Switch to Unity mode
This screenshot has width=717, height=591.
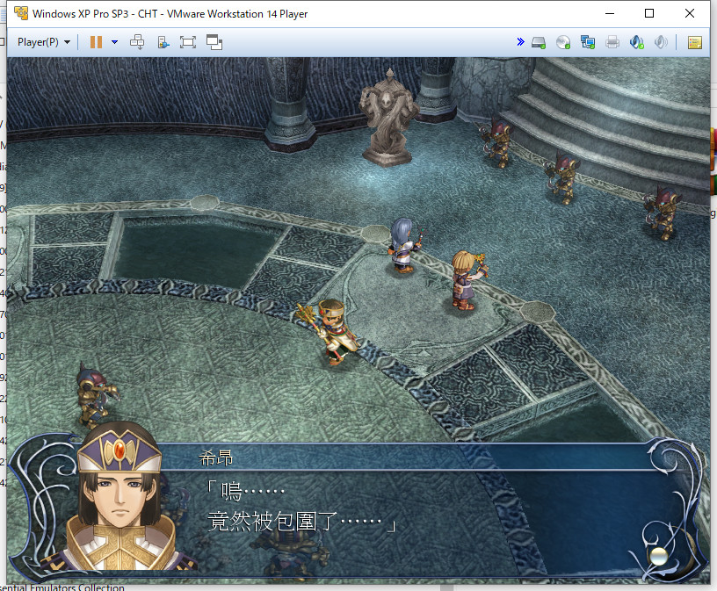pos(214,42)
